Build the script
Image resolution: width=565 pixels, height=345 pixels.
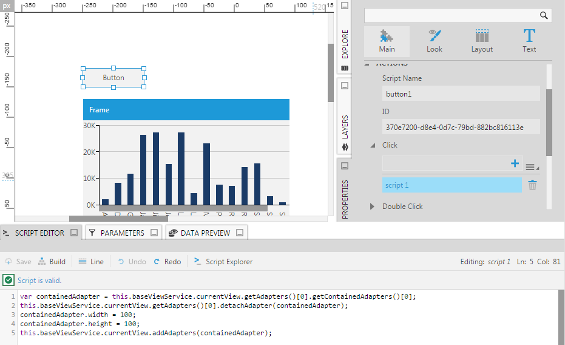[x=52, y=262]
